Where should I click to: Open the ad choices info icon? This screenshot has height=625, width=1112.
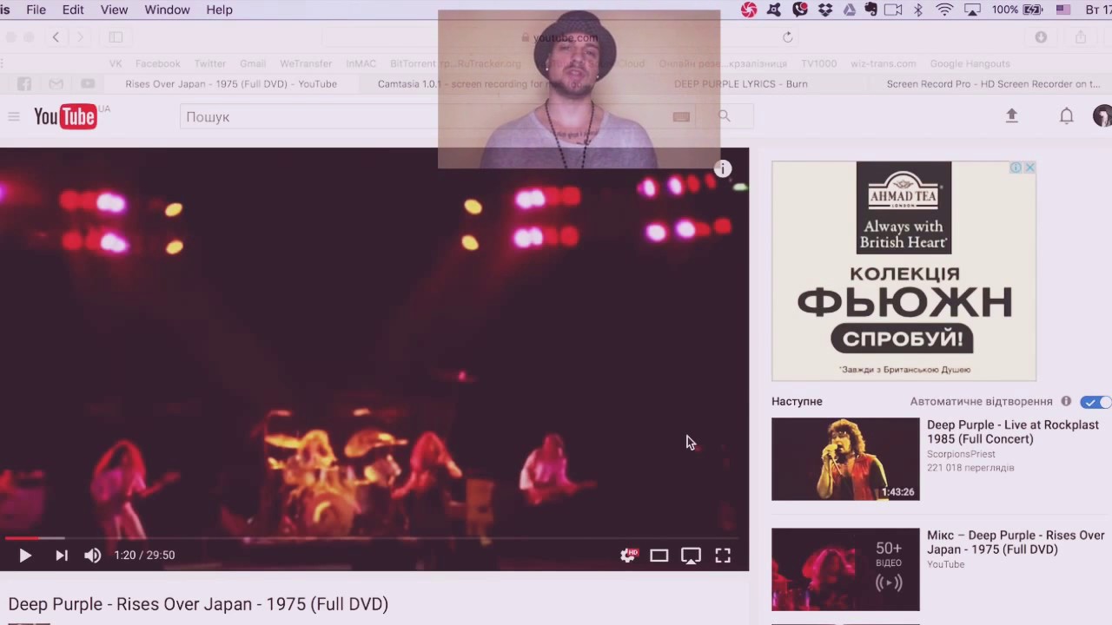(x=1016, y=168)
